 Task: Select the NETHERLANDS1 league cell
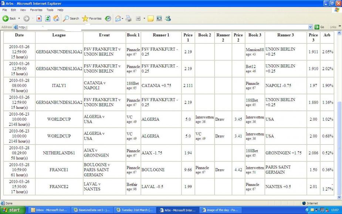pos(59,153)
